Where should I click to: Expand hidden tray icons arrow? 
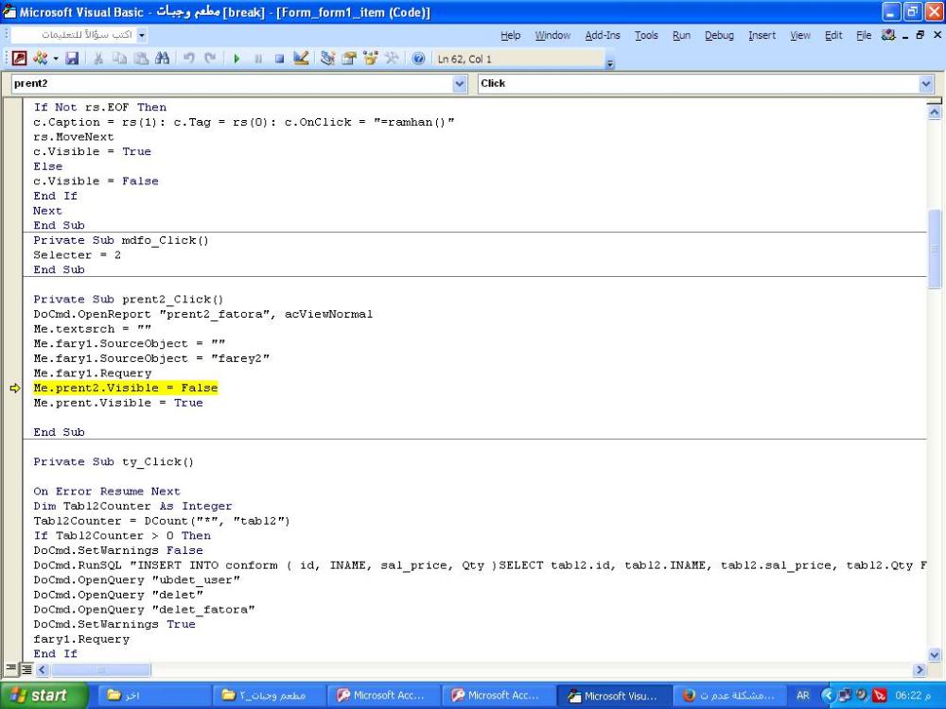tap(827, 695)
